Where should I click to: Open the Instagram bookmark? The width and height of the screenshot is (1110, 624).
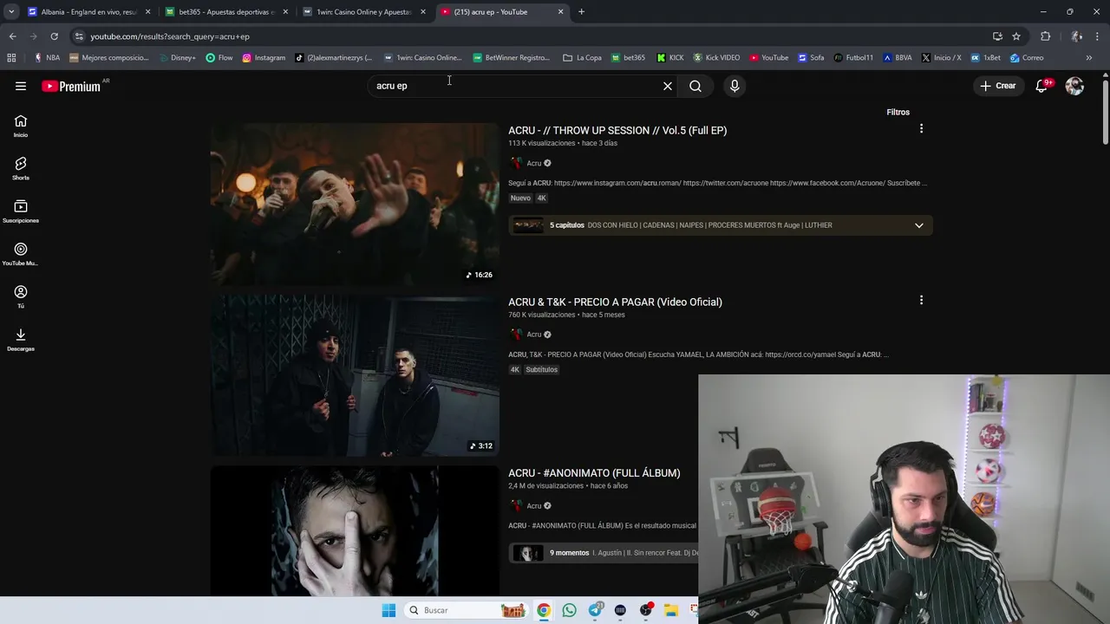[x=264, y=58]
